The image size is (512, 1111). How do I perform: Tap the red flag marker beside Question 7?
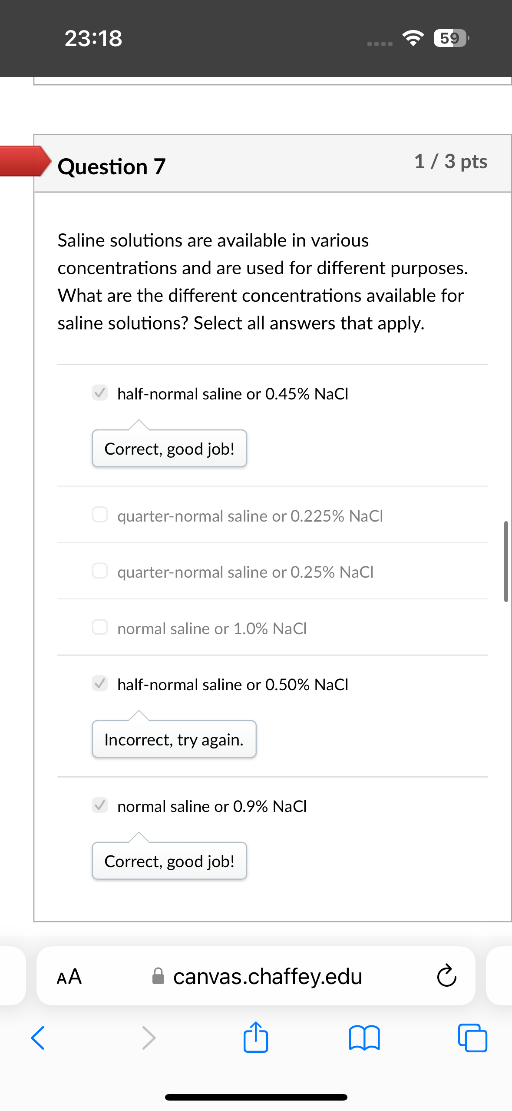pos(22,162)
